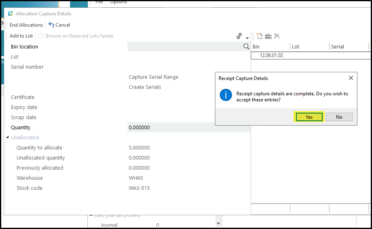The height and width of the screenshot is (229, 372).
Task: Open dropdown arrow beside gear icon
Action: (x=247, y=38)
